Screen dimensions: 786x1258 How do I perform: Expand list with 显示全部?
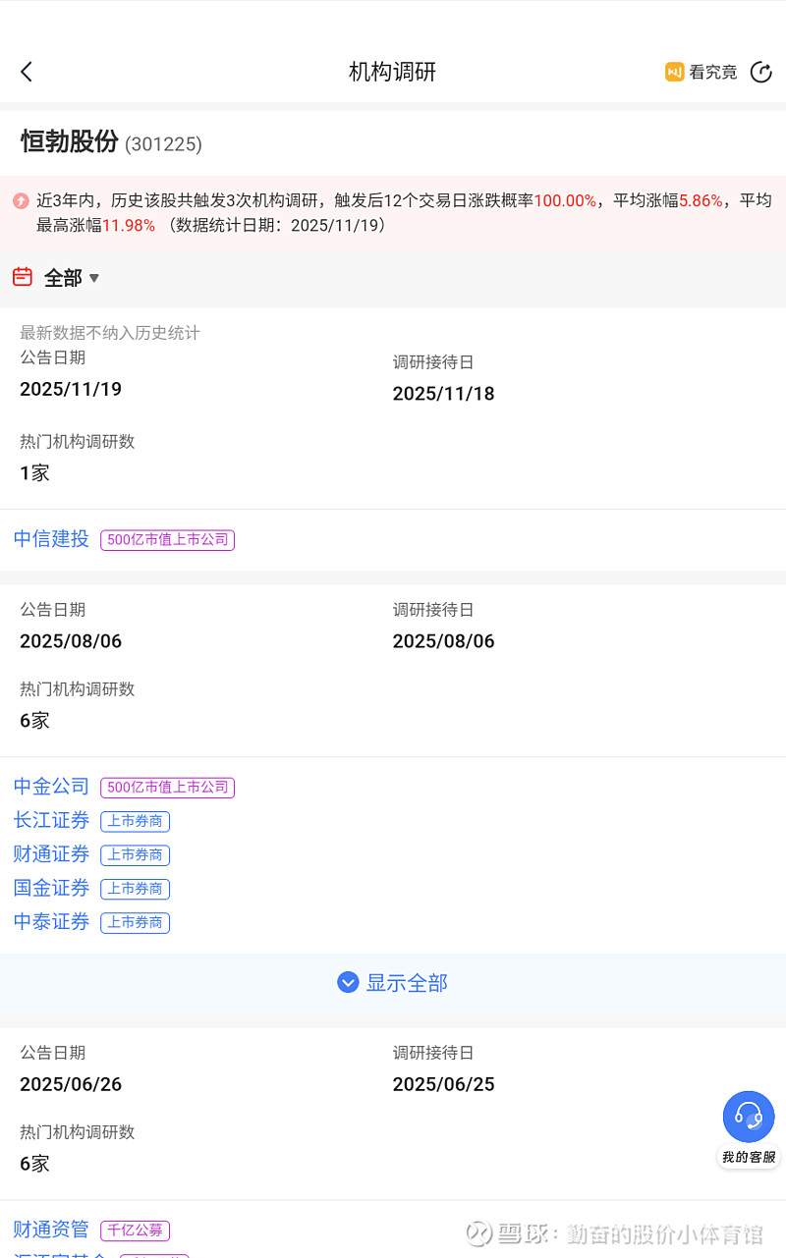click(407, 983)
